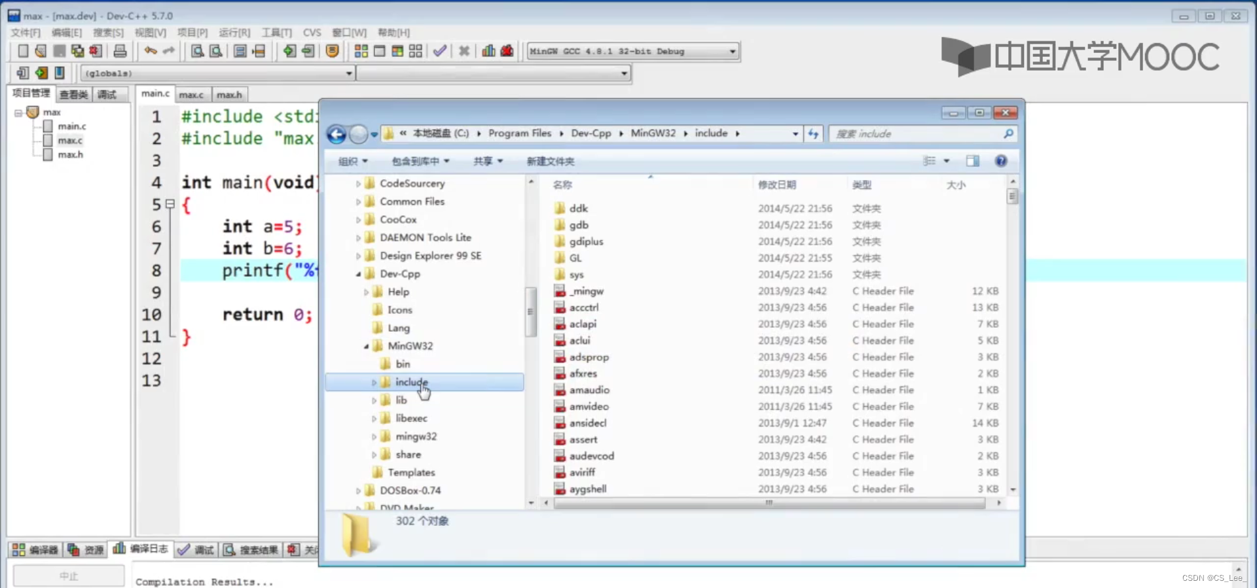Click the 组织 button in Explorer

pos(353,162)
